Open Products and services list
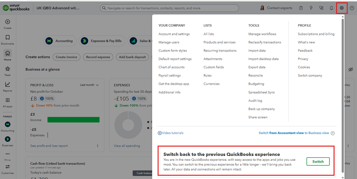The width and height of the screenshot is (357, 179). click(x=219, y=42)
